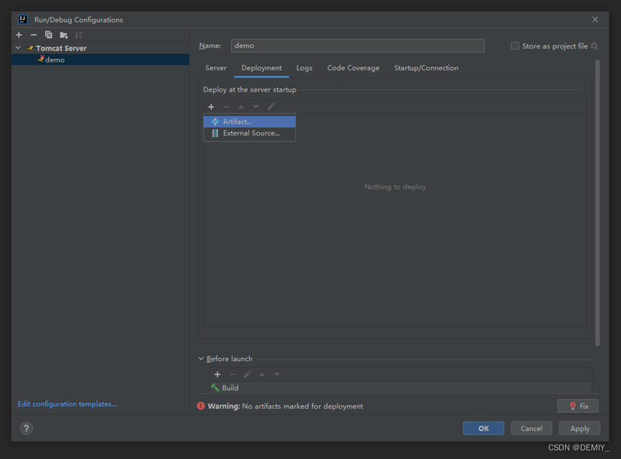Move Before launch task down

pyautogui.click(x=277, y=374)
